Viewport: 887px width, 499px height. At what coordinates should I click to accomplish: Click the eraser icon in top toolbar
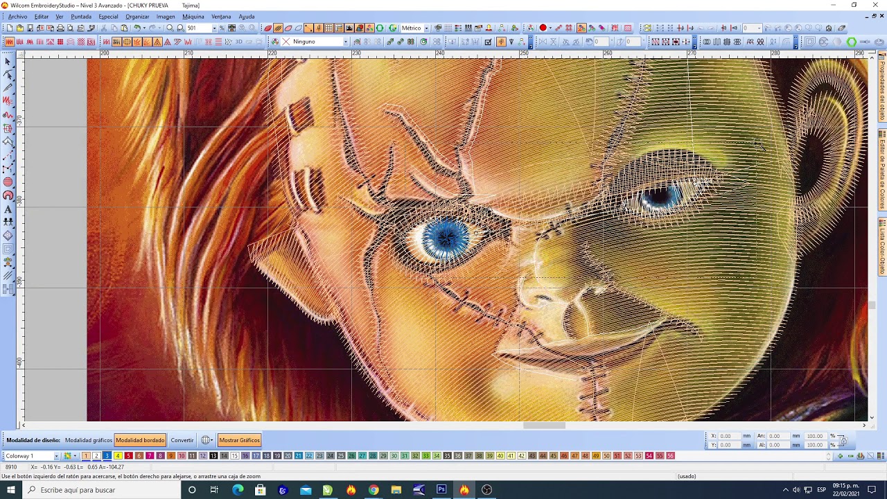pyautogui.click(x=842, y=28)
